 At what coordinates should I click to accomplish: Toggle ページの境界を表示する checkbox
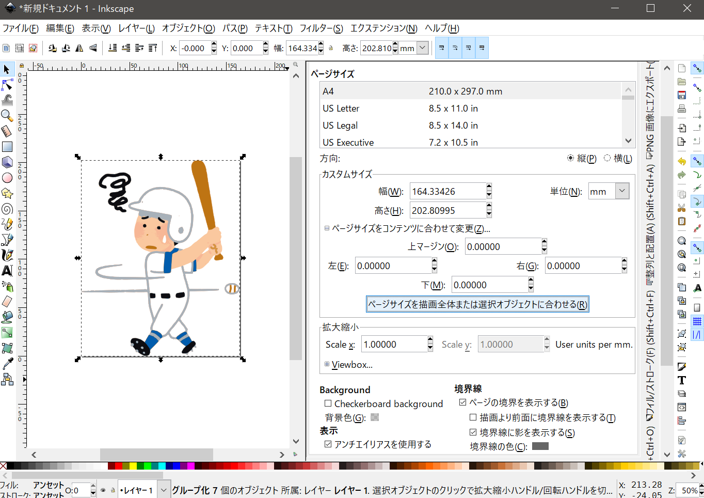coord(462,402)
